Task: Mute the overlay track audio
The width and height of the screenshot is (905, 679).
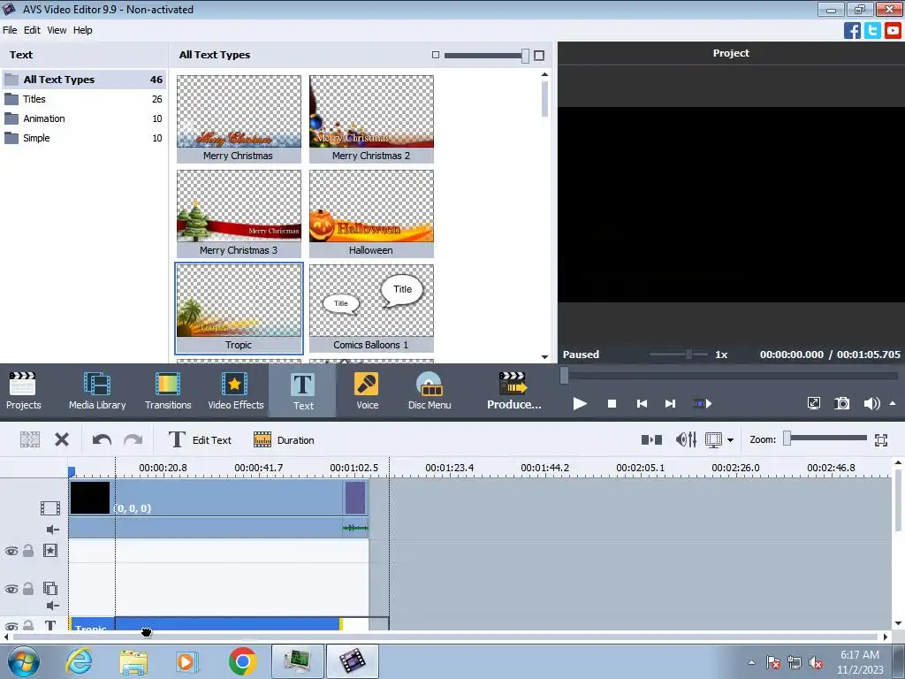Action: pos(52,605)
